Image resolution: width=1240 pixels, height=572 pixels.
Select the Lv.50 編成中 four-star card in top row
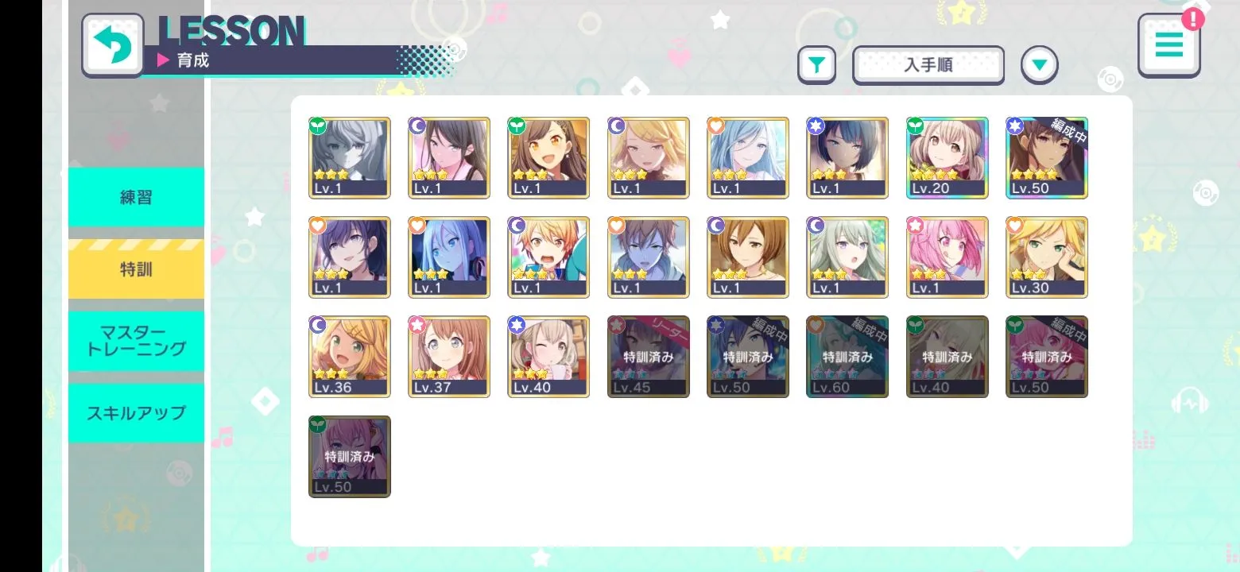coord(1046,158)
